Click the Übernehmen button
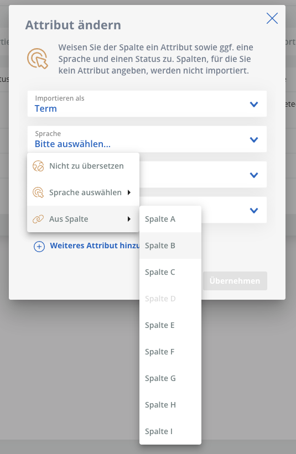 coord(235,281)
